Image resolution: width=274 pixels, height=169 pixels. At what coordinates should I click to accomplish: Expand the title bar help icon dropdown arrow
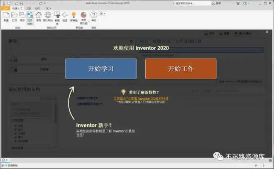click(249, 3)
